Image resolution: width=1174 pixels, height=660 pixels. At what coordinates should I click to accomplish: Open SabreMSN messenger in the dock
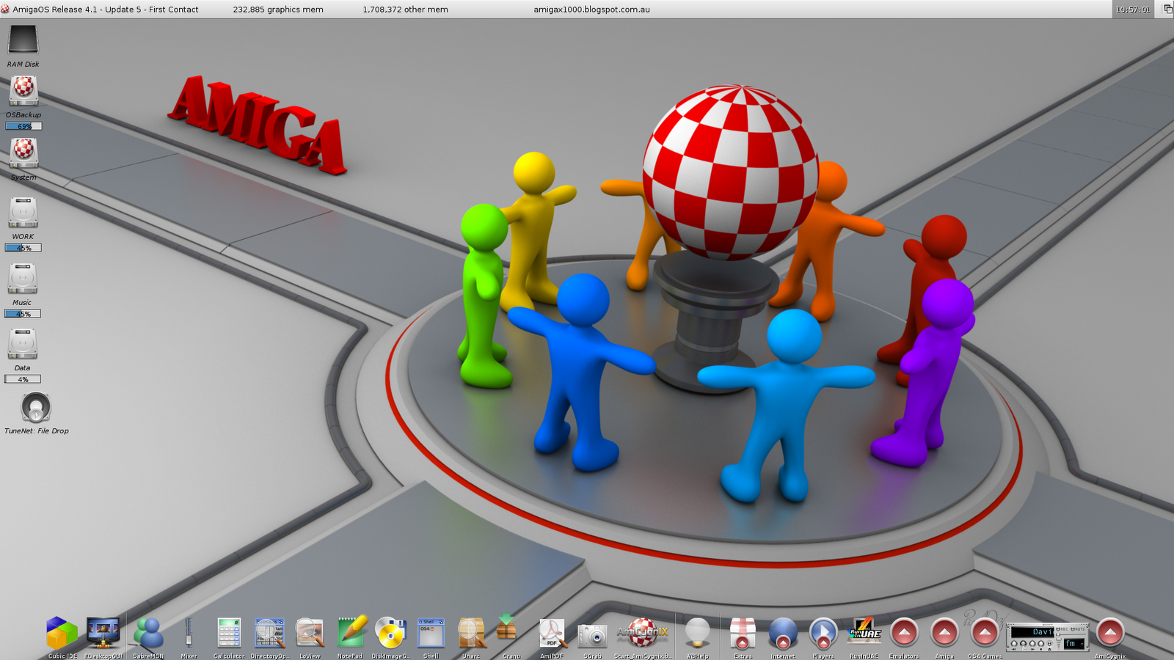click(148, 633)
